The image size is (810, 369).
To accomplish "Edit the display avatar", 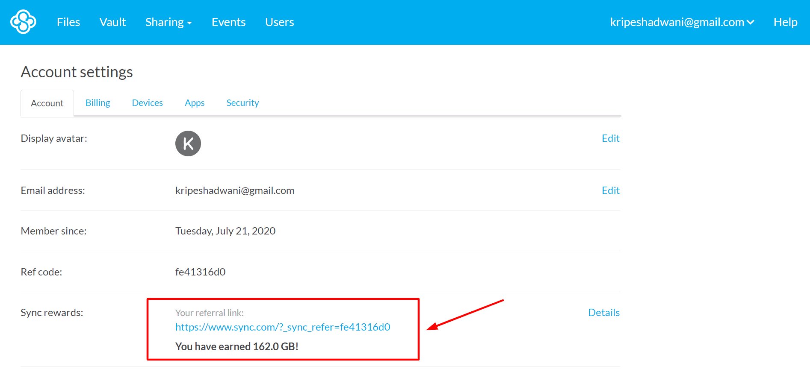I will click(x=610, y=138).
